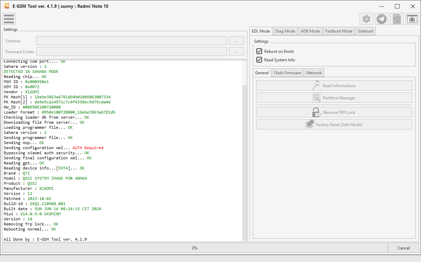Viewport: 421px width, 262px height.
Task: Browse for Firmware Folder
Action: [x=236, y=52]
